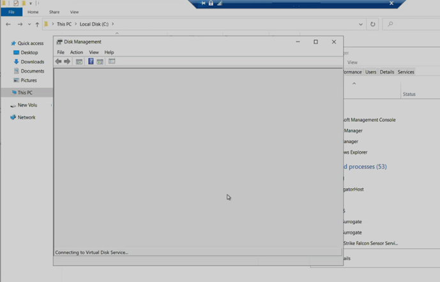
Task: Expand the New Volume drive tree item
Action: click(x=52, y=105)
